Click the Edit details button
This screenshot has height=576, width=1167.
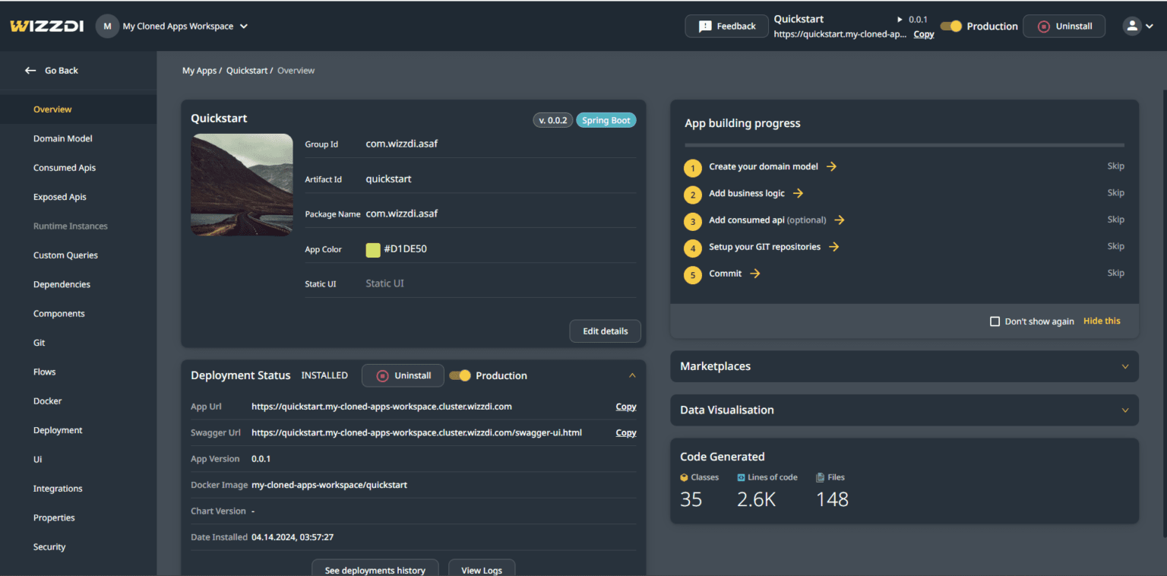(x=605, y=331)
